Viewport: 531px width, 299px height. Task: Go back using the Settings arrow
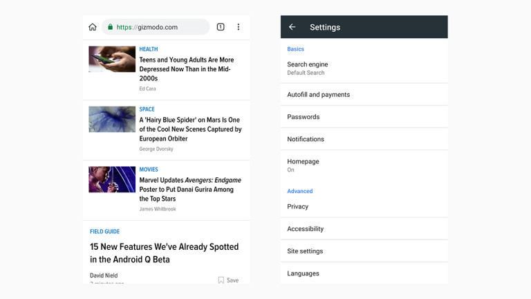coord(292,27)
